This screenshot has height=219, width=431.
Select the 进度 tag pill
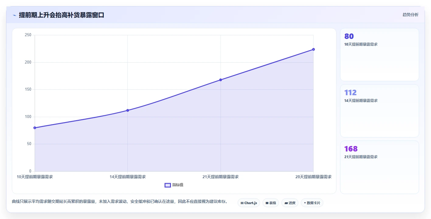[290, 203]
